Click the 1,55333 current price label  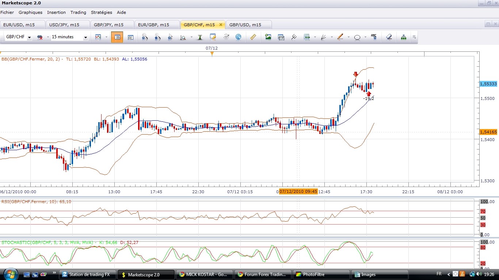pyautogui.click(x=488, y=84)
